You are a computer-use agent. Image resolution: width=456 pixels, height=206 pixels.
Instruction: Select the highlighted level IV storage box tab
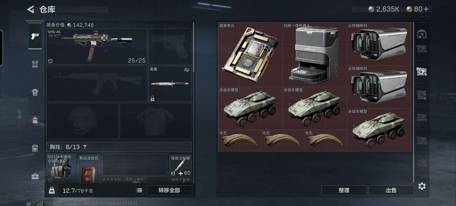click(x=421, y=71)
